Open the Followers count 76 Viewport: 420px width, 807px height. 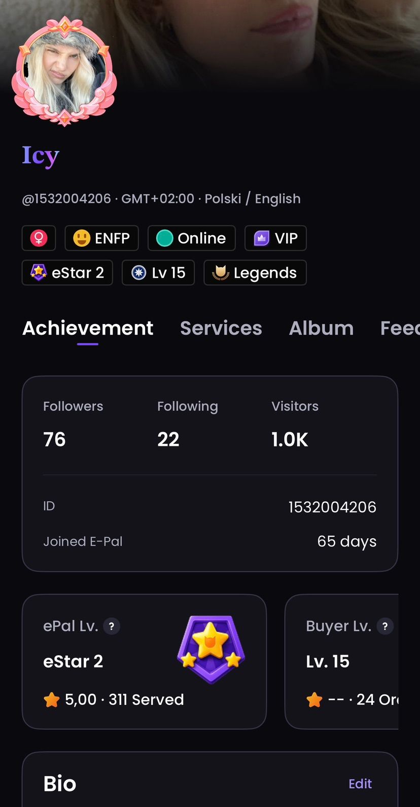54,439
